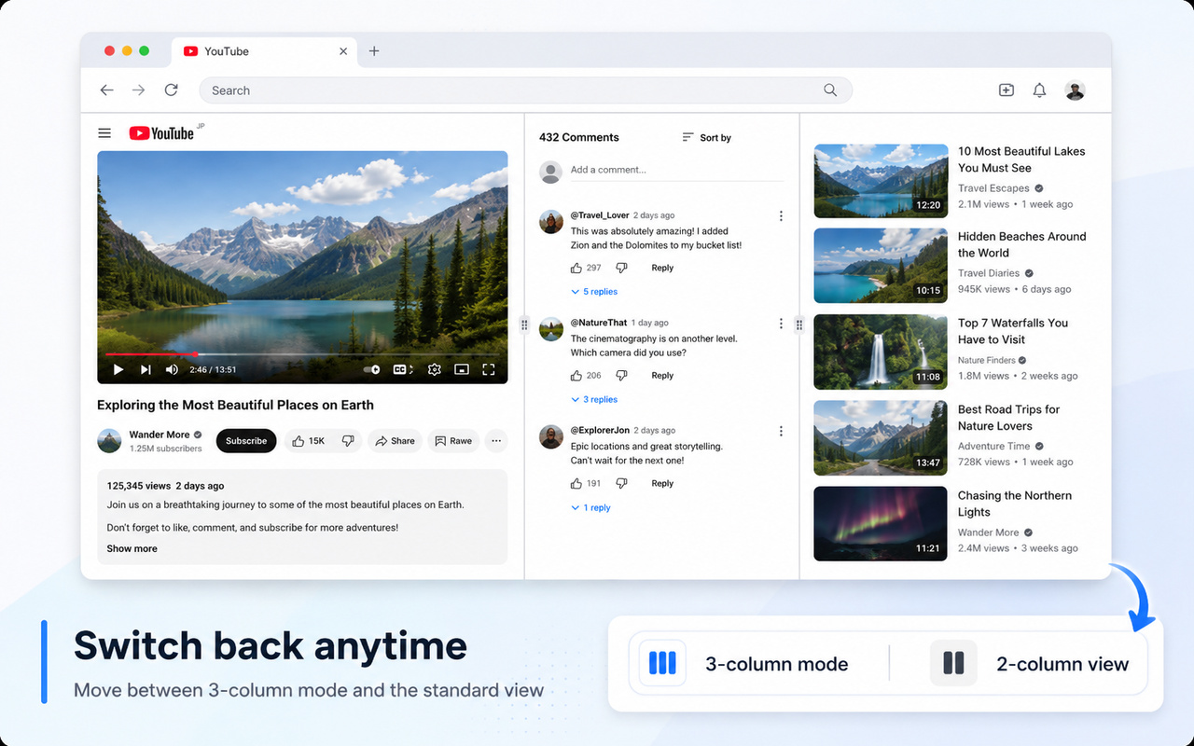1194x746 pixels.
Task: Click the drag handle between comments and recommendations
Action: pos(799,325)
